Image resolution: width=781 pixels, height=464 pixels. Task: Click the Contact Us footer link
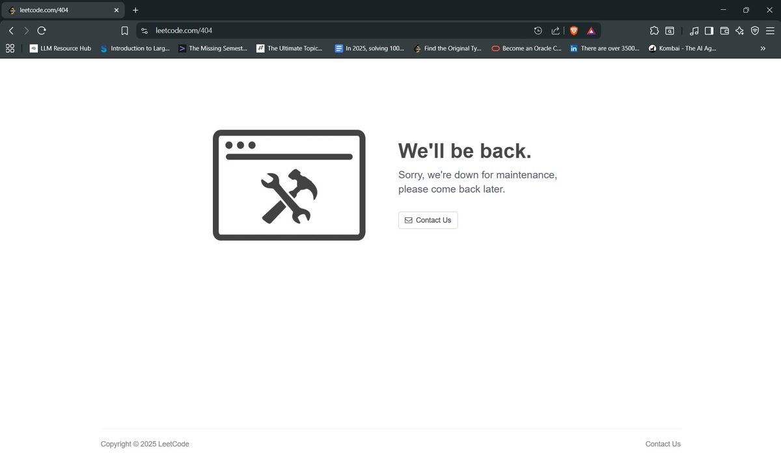coord(663,444)
